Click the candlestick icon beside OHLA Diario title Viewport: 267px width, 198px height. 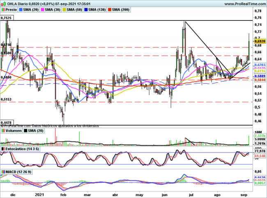pos(3,4)
